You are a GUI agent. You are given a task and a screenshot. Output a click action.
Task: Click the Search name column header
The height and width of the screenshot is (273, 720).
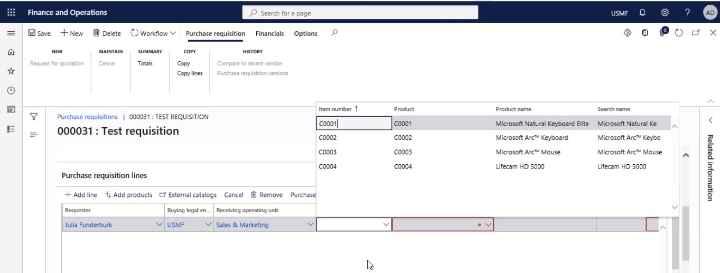click(x=613, y=109)
